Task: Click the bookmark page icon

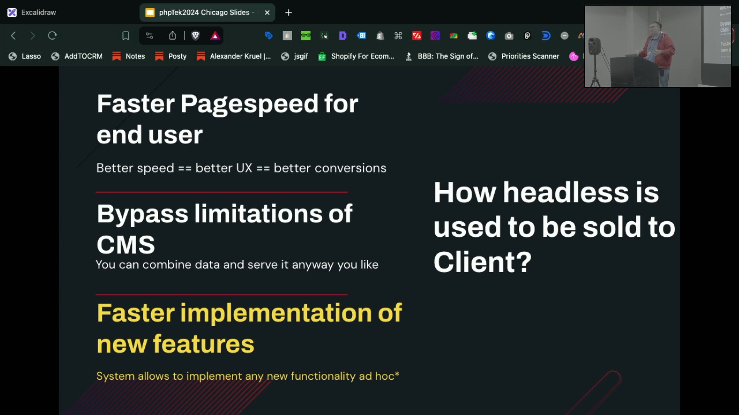Action: point(125,36)
